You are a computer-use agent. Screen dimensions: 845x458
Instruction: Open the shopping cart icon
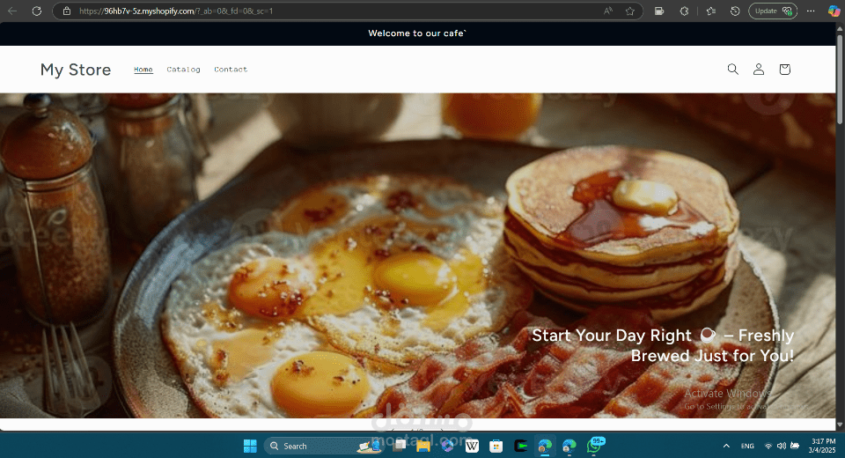tap(784, 69)
